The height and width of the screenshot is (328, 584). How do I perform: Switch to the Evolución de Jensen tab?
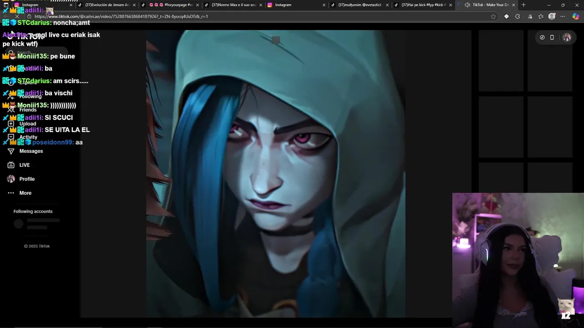108,5
